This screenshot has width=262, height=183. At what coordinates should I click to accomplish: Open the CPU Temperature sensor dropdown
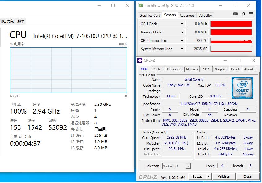pos(182,41)
